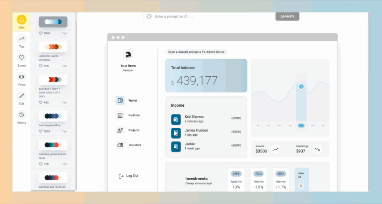Open the Wallet menu label

click(133, 101)
